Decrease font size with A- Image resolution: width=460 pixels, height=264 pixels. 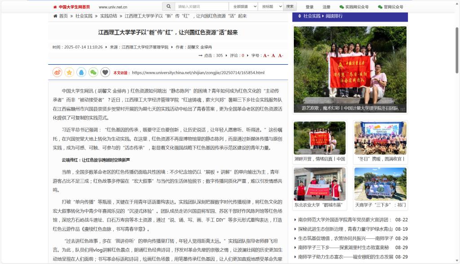coord(280,56)
